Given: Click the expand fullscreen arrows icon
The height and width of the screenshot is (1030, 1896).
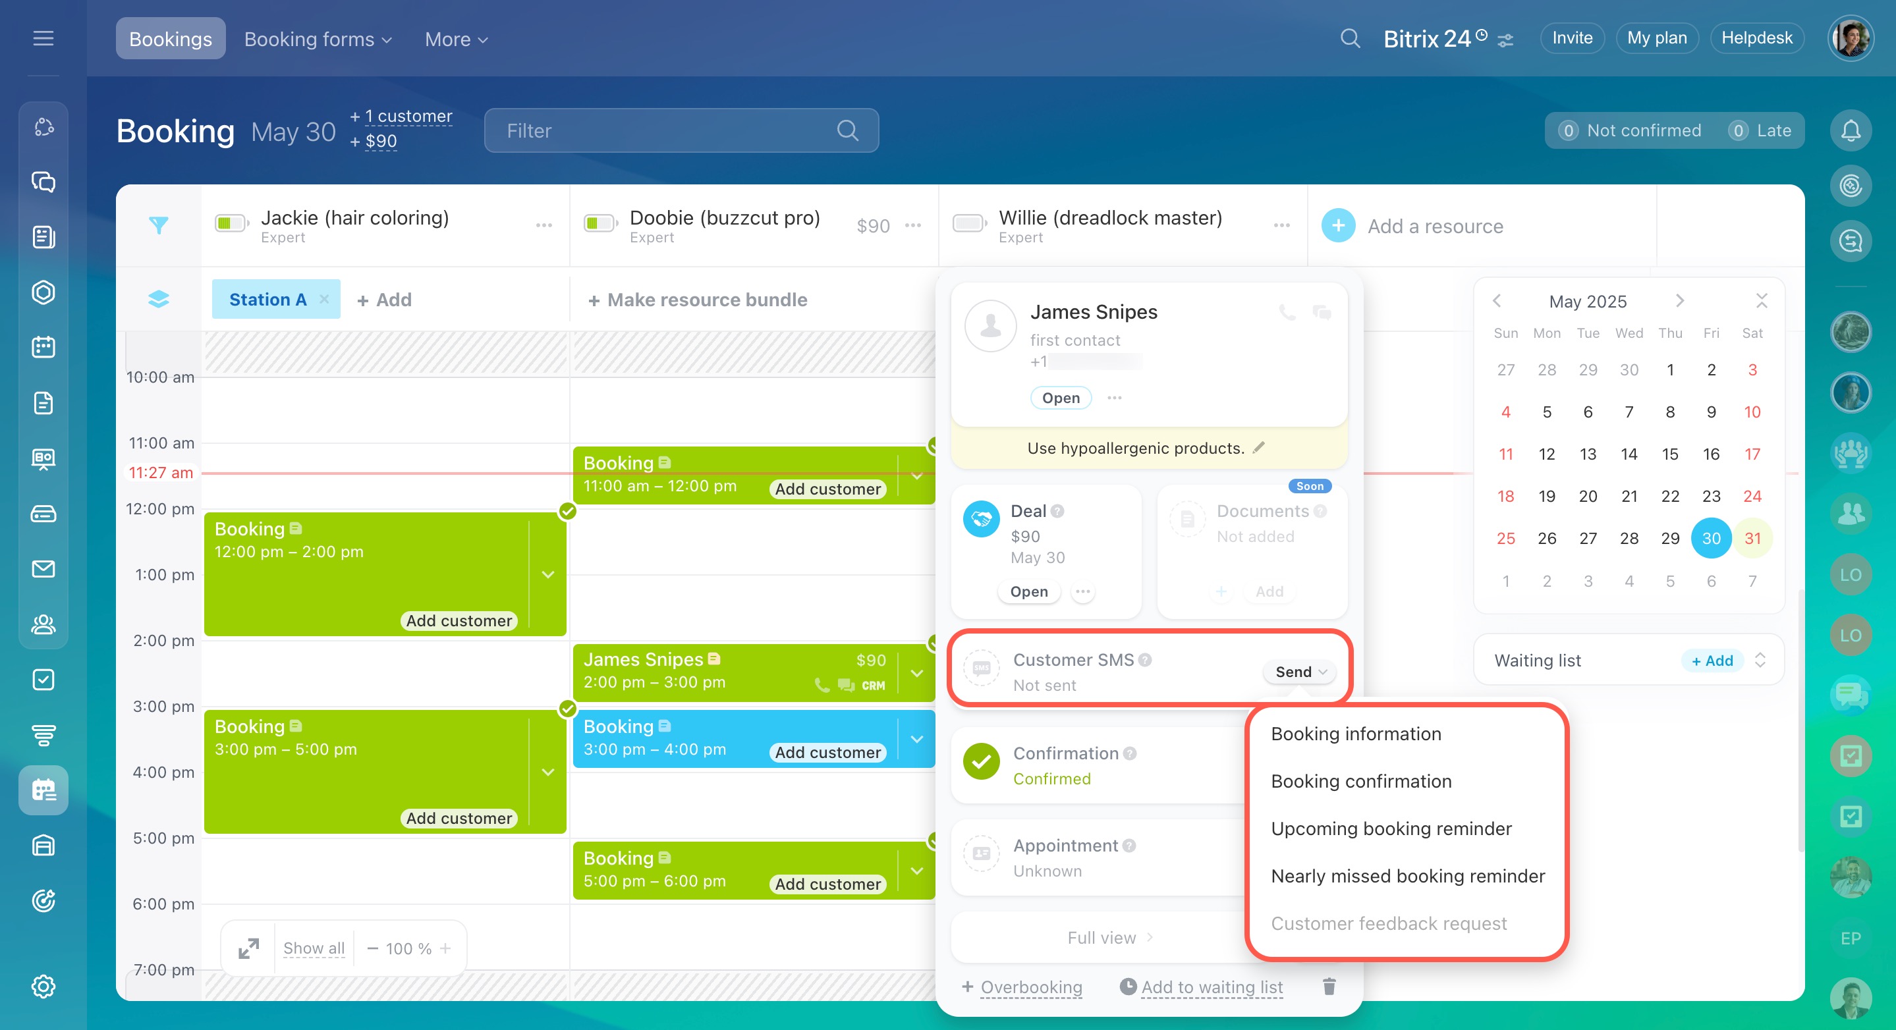Looking at the screenshot, I should pyautogui.click(x=249, y=948).
